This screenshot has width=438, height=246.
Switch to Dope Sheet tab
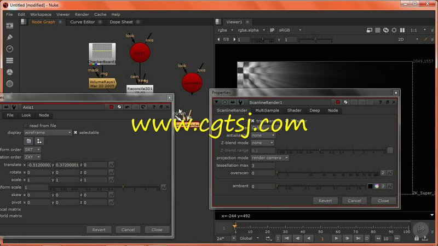click(121, 22)
